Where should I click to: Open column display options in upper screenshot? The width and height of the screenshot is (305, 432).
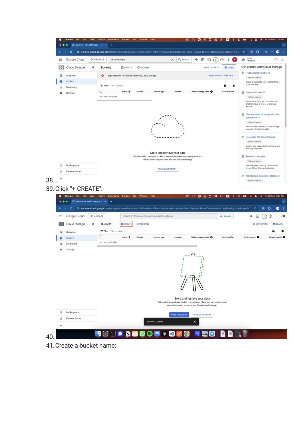point(234,86)
